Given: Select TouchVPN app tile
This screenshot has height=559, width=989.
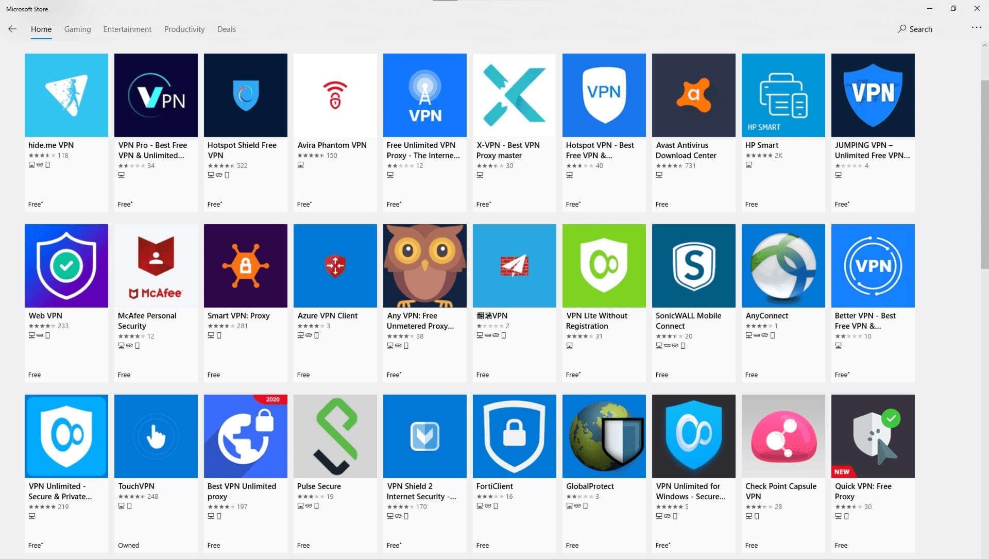Looking at the screenshot, I should coord(156,471).
